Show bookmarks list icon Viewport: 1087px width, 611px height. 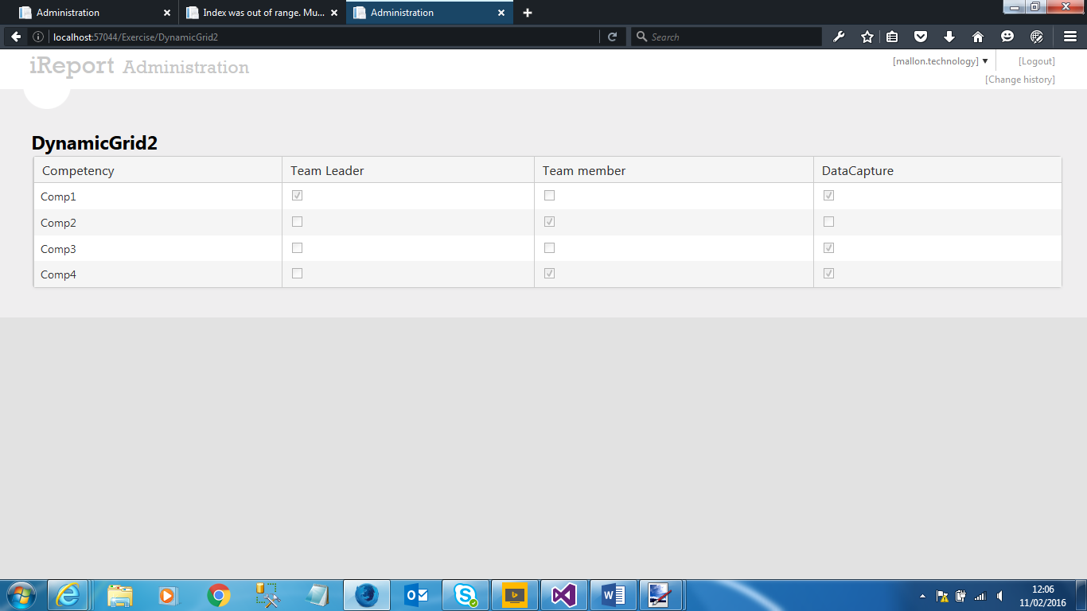point(892,37)
